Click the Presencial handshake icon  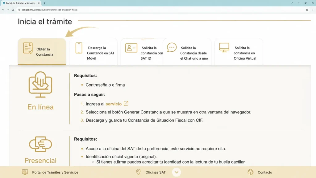(x=40, y=144)
